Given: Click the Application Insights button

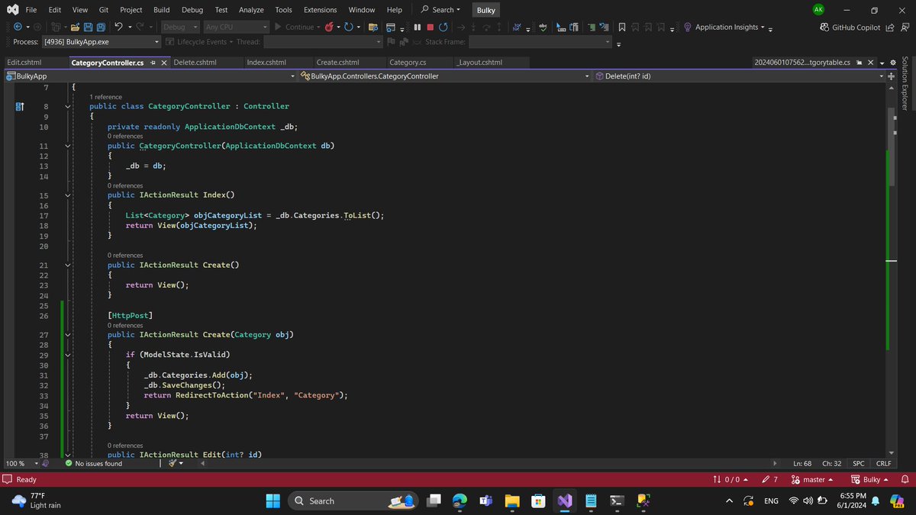Looking at the screenshot, I should [728, 27].
